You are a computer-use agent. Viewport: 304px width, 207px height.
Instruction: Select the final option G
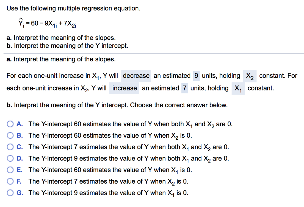(x=10, y=193)
